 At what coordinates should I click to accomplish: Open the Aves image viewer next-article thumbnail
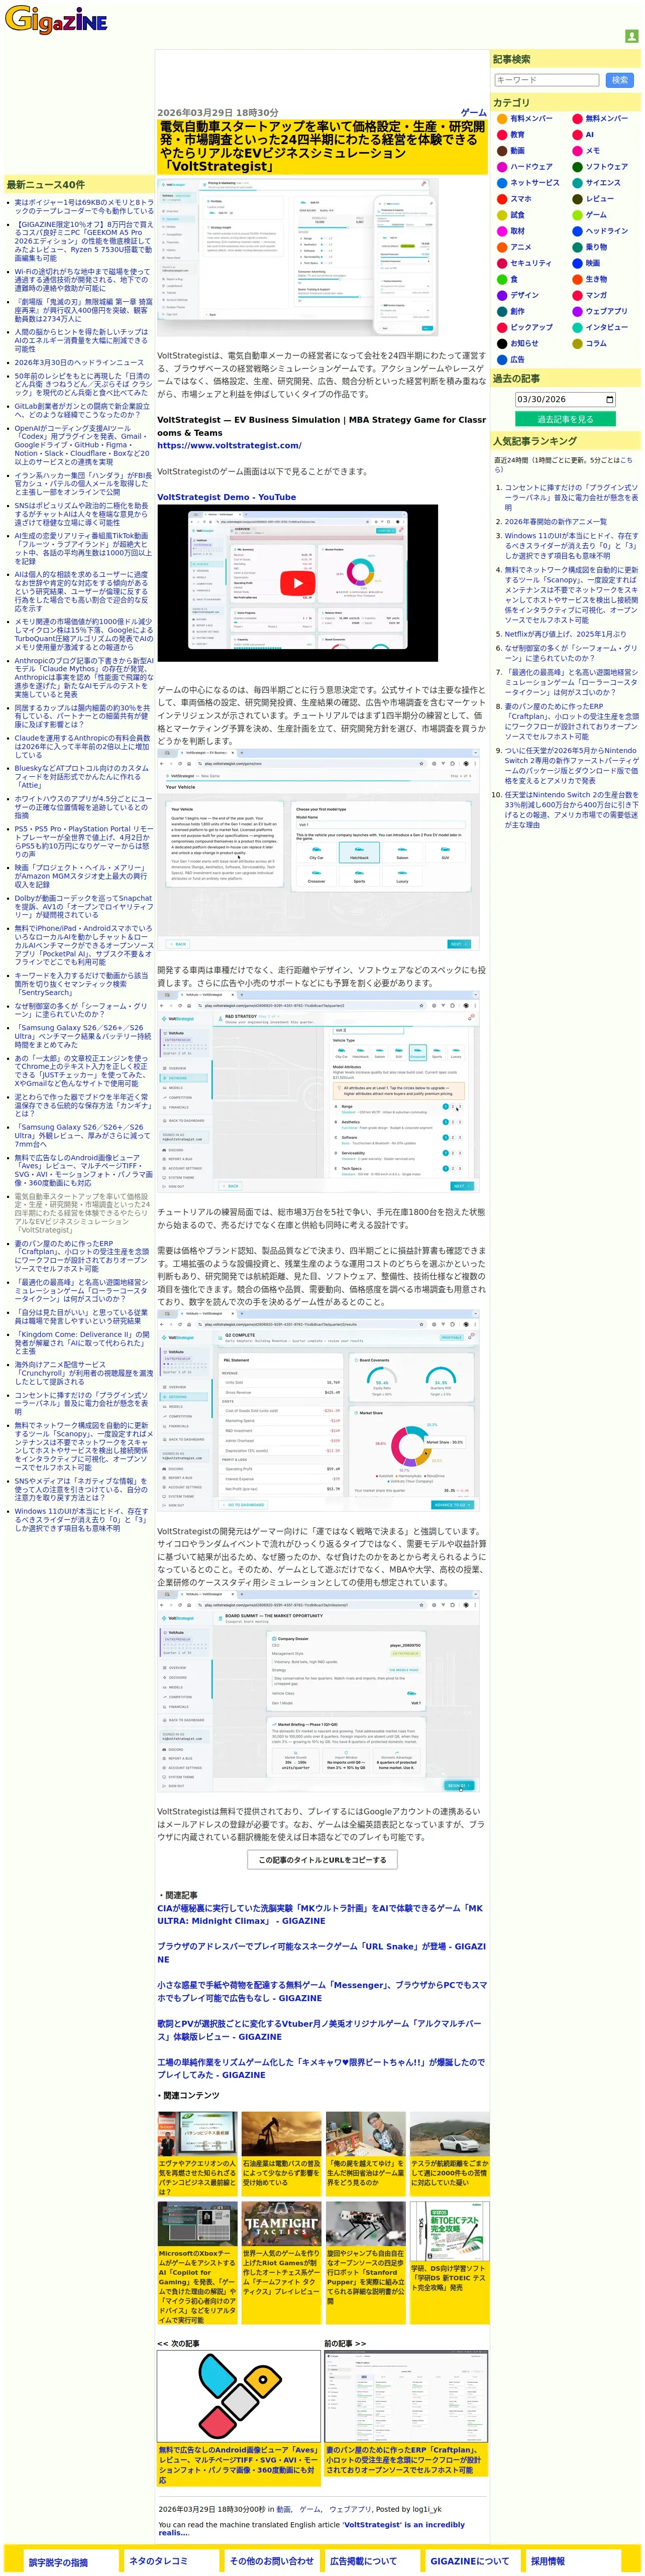click(x=238, y=2396)
